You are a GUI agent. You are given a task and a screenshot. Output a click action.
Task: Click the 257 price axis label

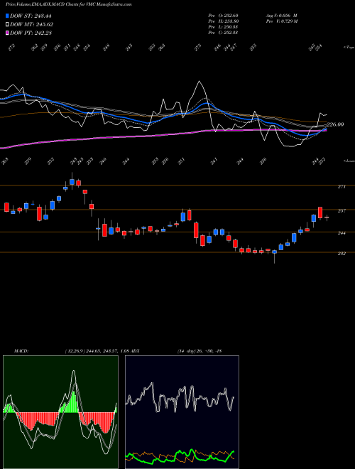pos(342,211)
